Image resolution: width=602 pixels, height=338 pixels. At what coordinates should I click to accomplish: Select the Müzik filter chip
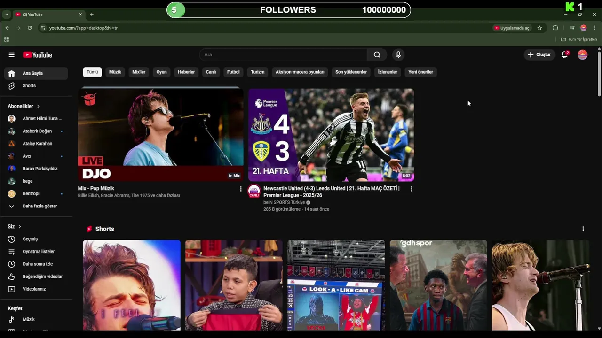point(115,72)
